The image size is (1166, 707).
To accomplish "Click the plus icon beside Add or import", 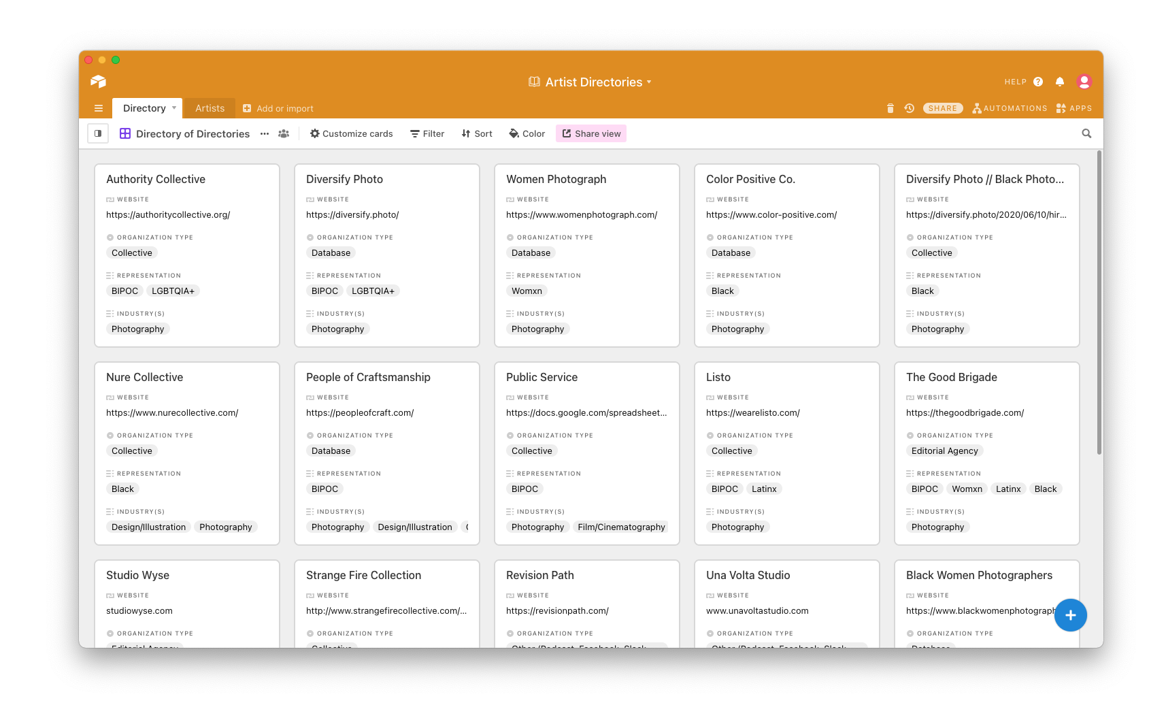I will click(x=247, y=108).
